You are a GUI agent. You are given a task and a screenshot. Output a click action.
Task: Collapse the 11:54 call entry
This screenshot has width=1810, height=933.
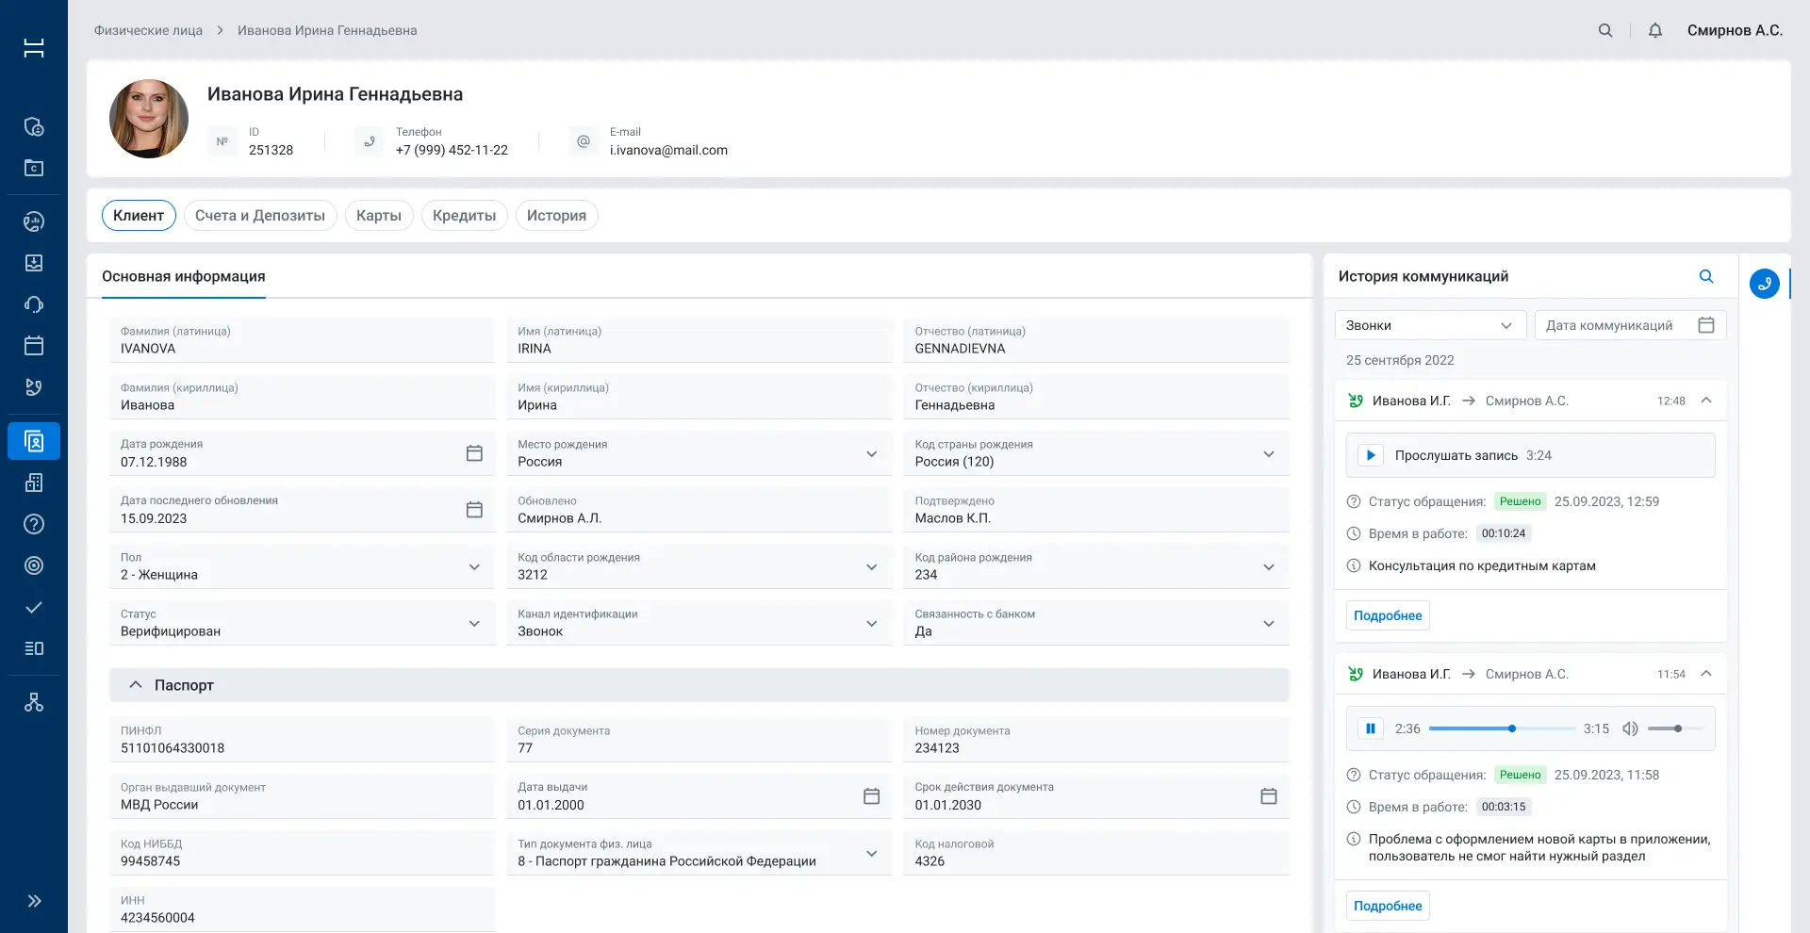[1706, 674]
